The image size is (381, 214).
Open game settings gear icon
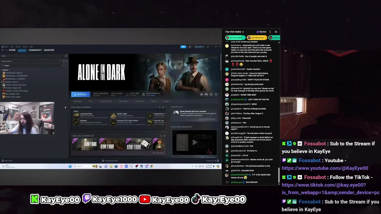coord(201,95)
